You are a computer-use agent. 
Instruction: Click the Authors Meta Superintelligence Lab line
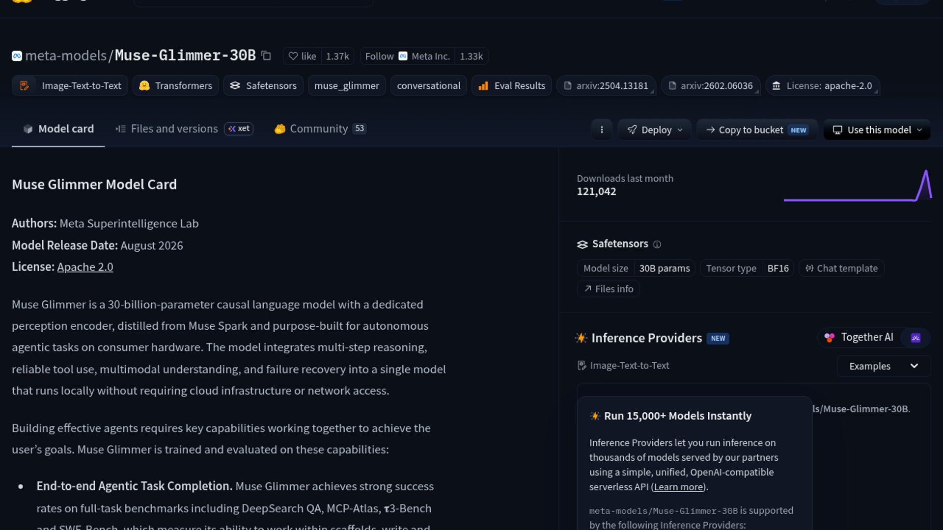tap(105, 223)
